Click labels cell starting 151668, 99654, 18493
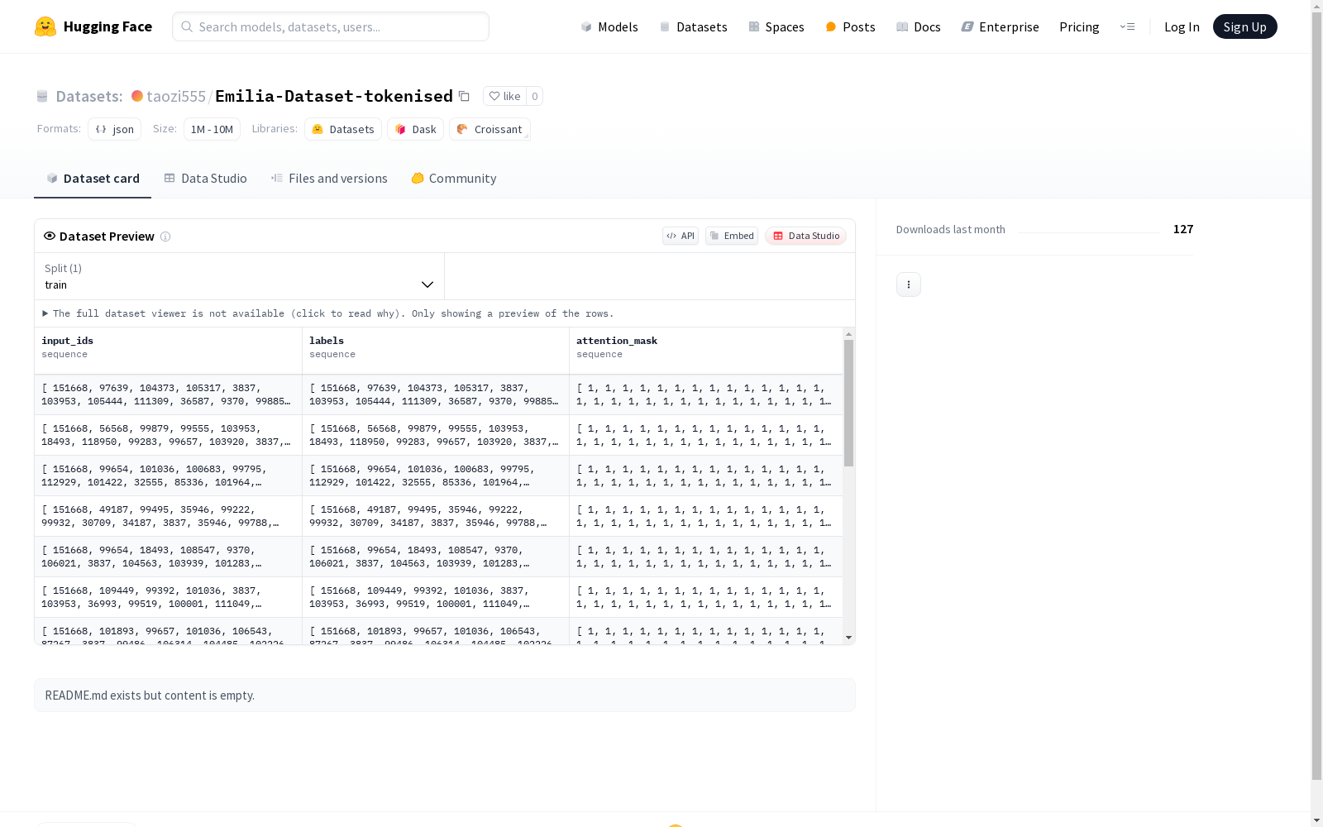Viewport: 1323px width, 827px height. point(436,557)
